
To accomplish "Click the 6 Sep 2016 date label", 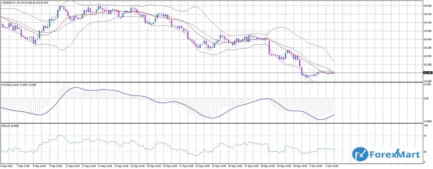I will coord(6,167).
